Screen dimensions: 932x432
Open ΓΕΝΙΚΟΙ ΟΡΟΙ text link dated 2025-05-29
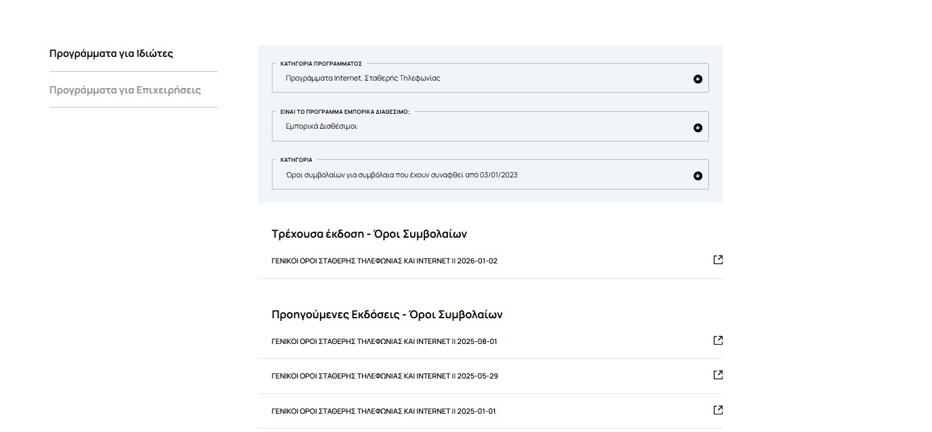[384, 376]
